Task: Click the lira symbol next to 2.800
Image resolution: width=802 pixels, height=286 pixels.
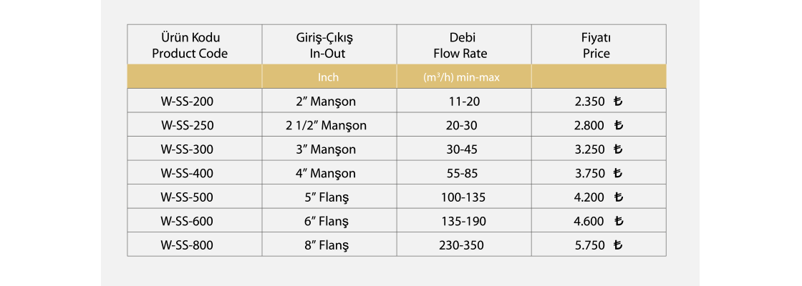Action: pos(619,126)
